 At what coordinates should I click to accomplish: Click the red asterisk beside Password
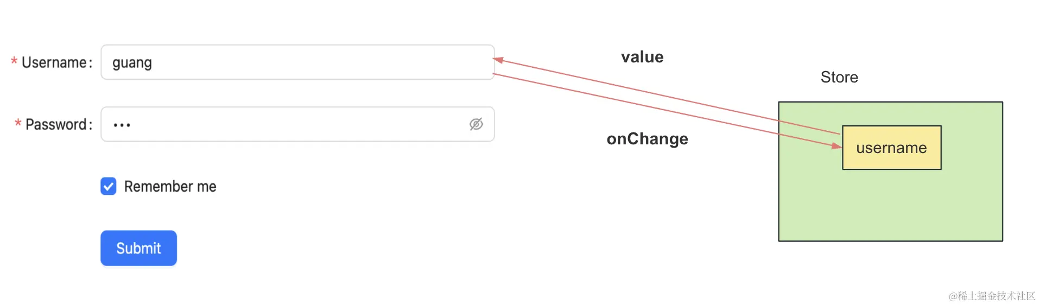(18, 123)
